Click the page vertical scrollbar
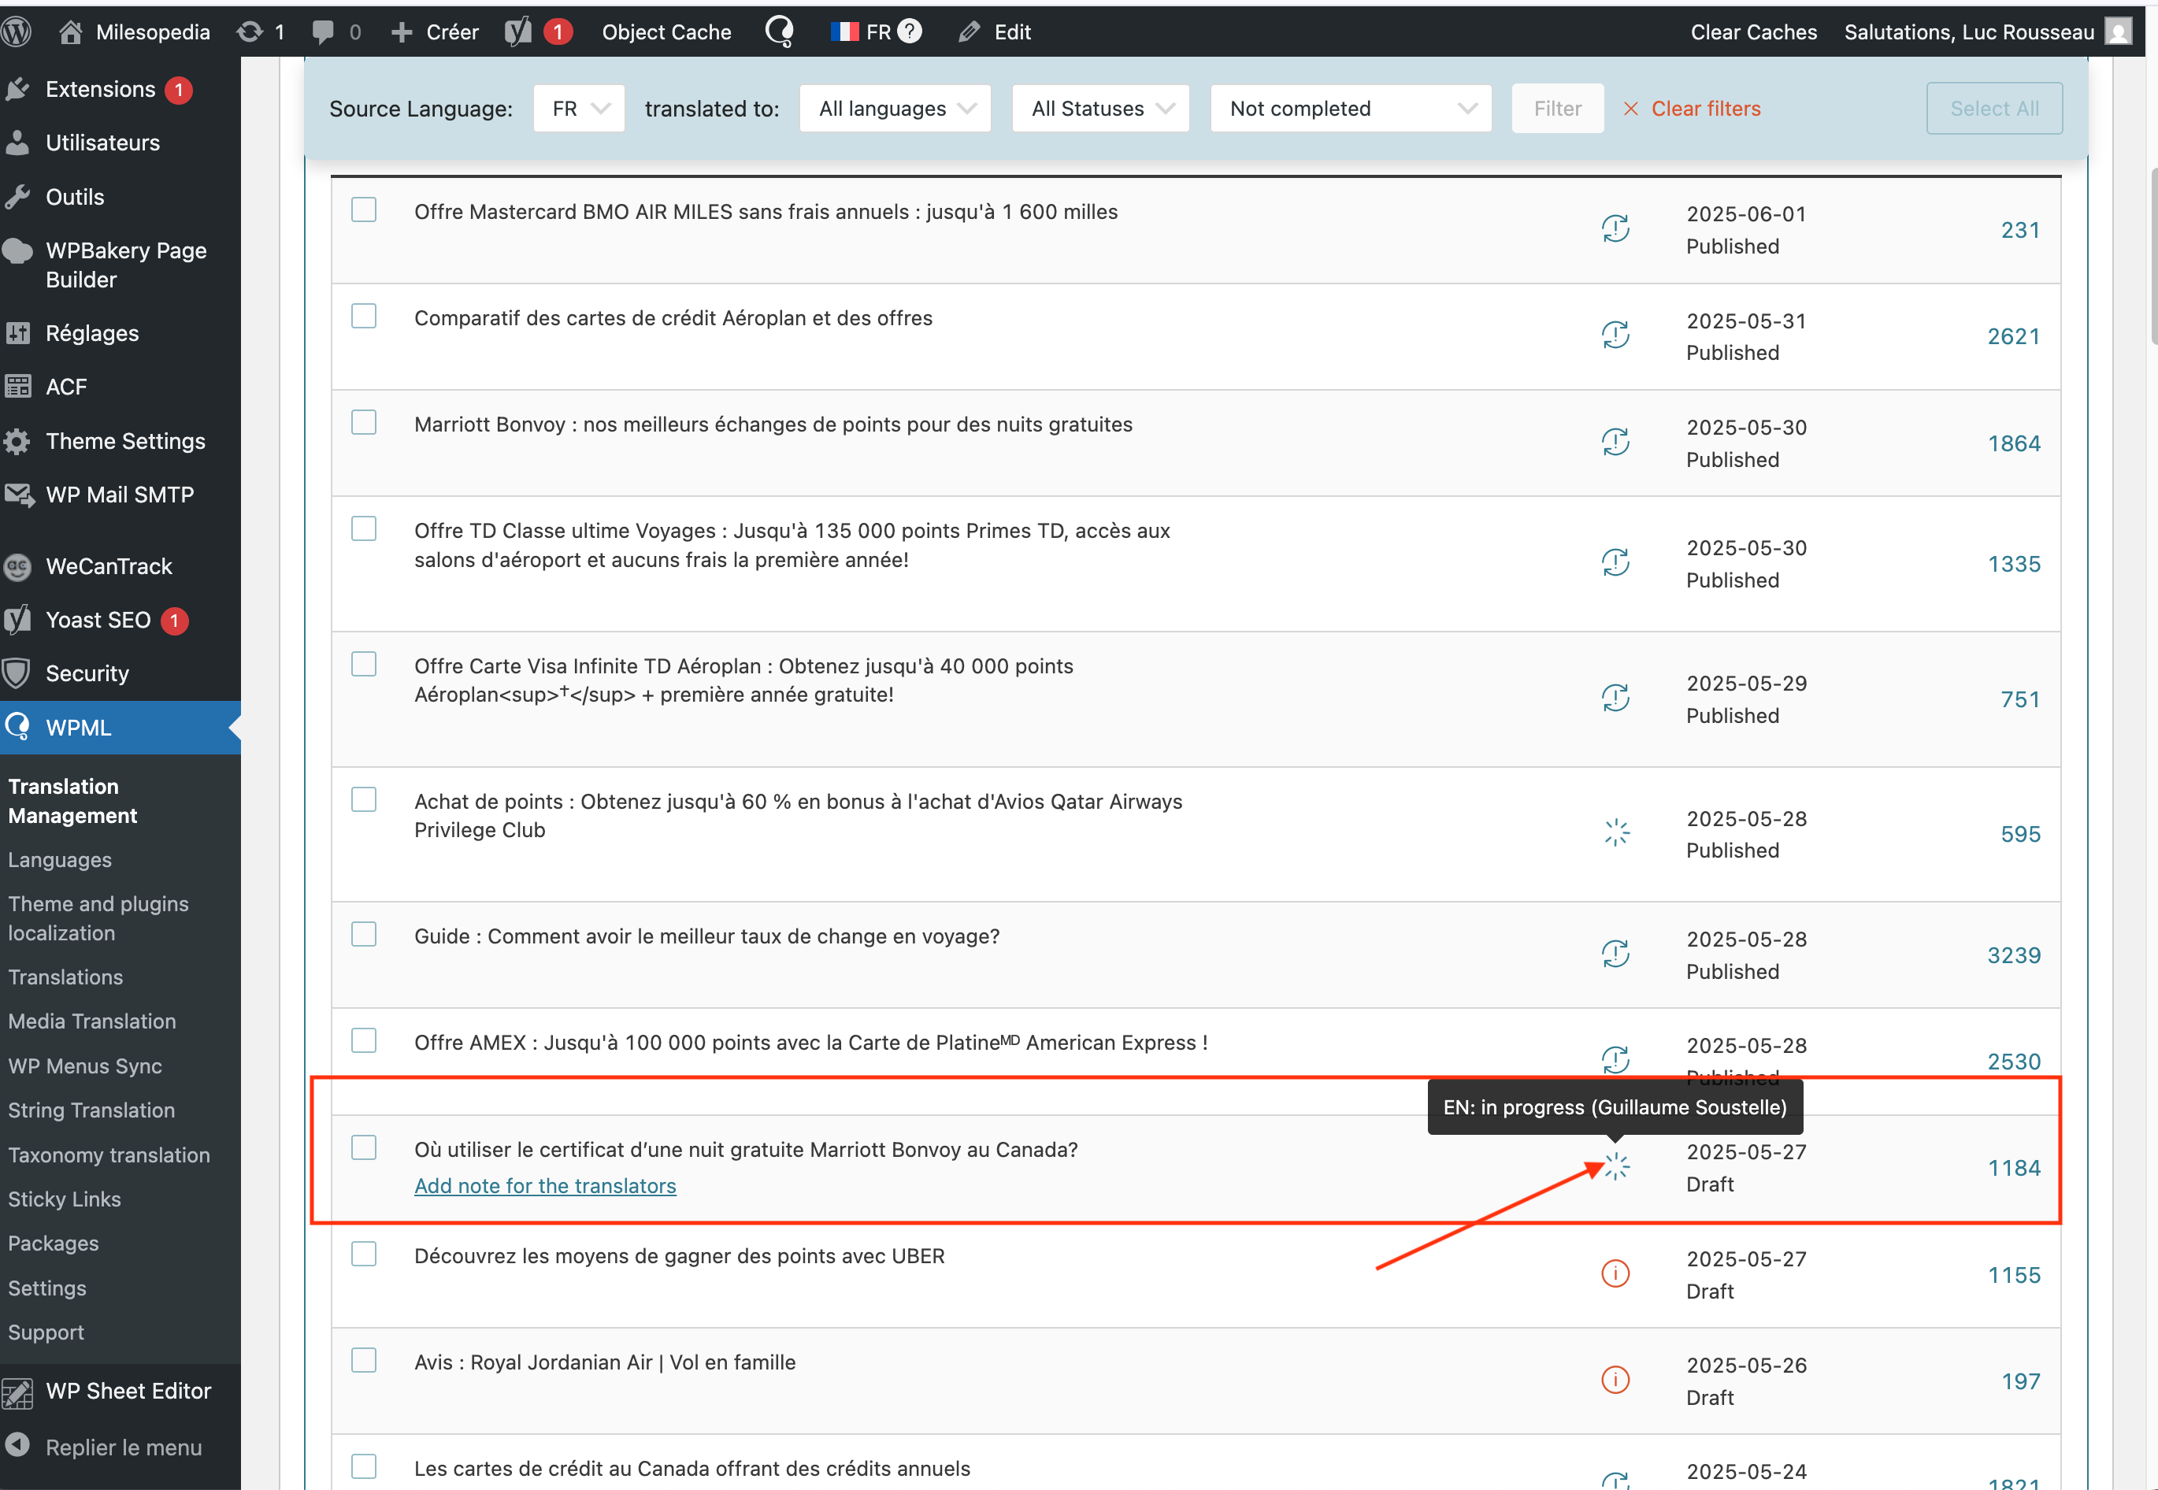 (x=2153, y=257)
